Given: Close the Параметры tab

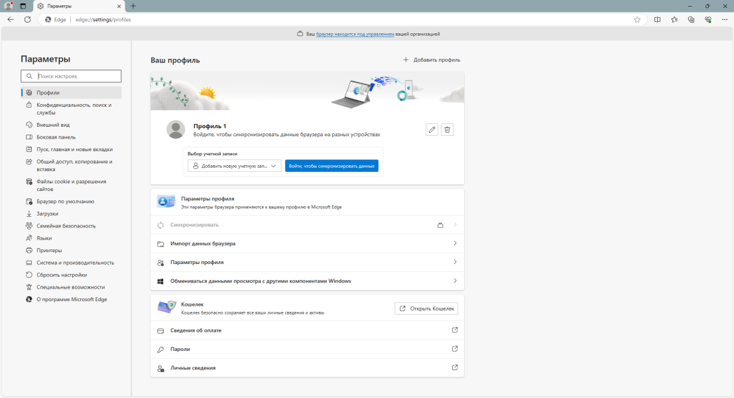Looking at the screenshot, I should click(x=119, y=6).
